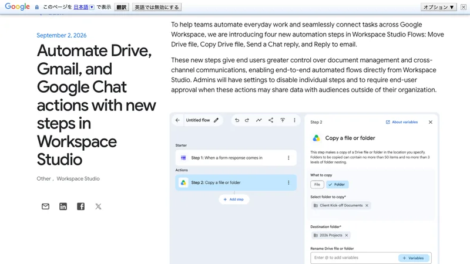Click the Step 2 panel header label
Screen dimensions: 470x264
tap(316, 122)
